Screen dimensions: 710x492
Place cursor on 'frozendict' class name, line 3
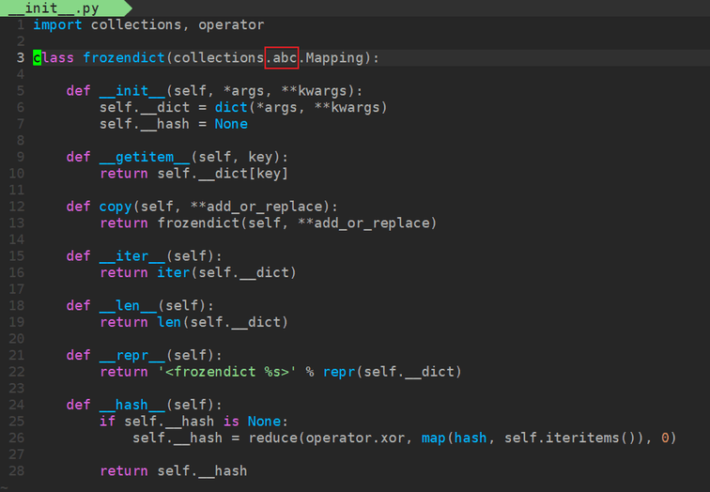pos(124,57)
